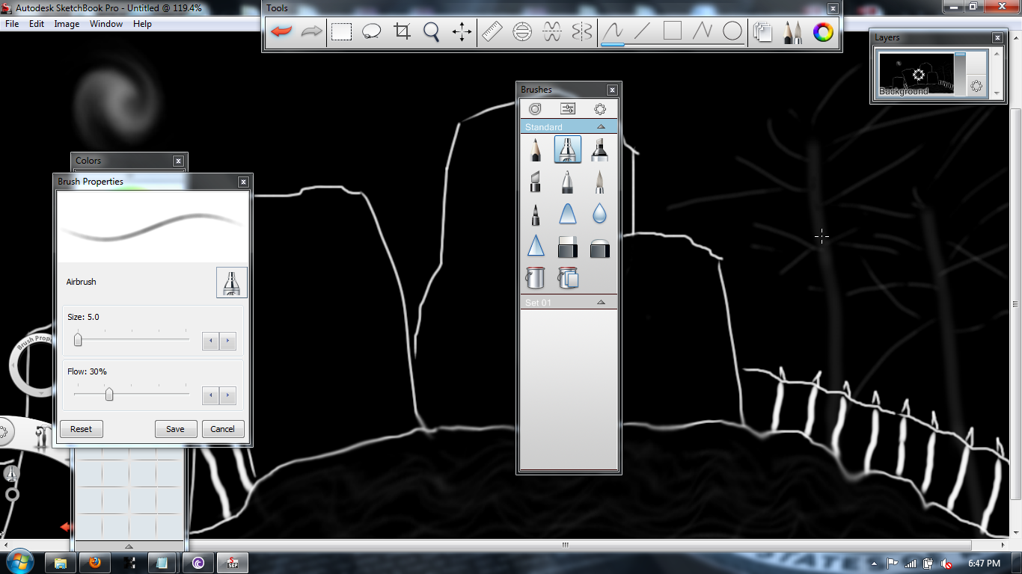Decrease Flow with left stepper arrow
The width and height of the screenshot is (1022, 574).
tap(211, 395)
